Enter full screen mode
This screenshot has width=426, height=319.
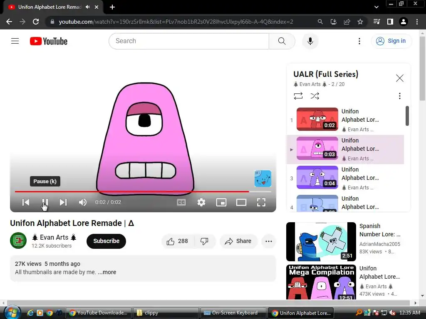261,202
